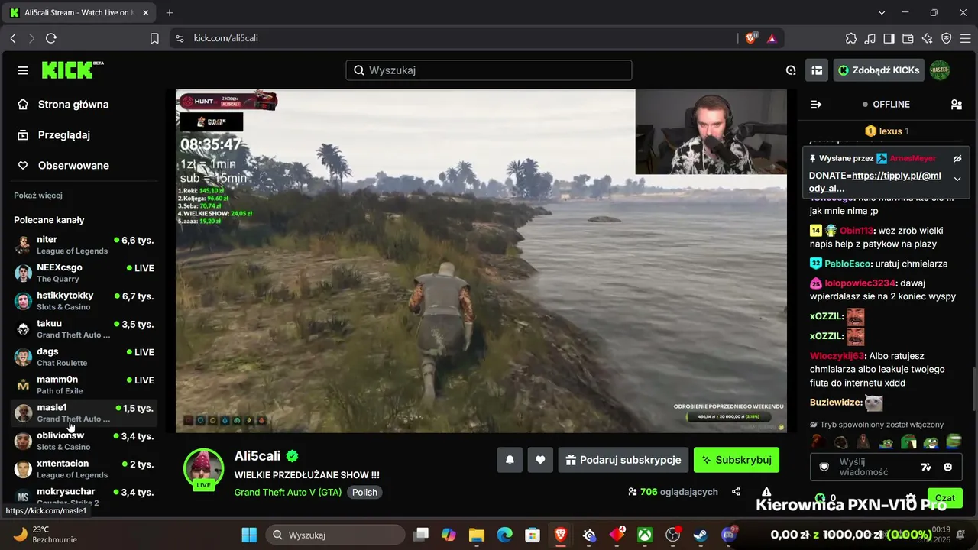
Task: Collapse the chat panel with arrow icon
Action: pyautogui.click(x=816, y=105)
